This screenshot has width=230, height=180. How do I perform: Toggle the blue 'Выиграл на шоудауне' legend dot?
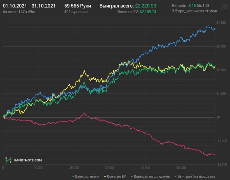(132, 176)
